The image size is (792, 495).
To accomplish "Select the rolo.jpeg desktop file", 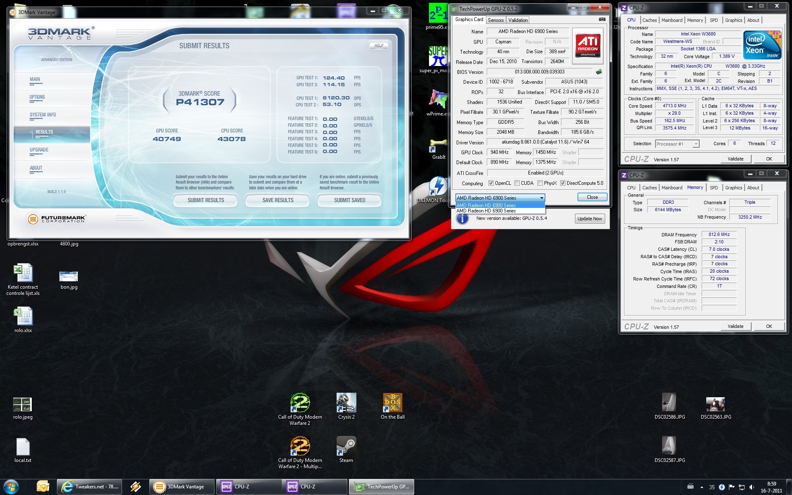I will [x=23, y=408].
